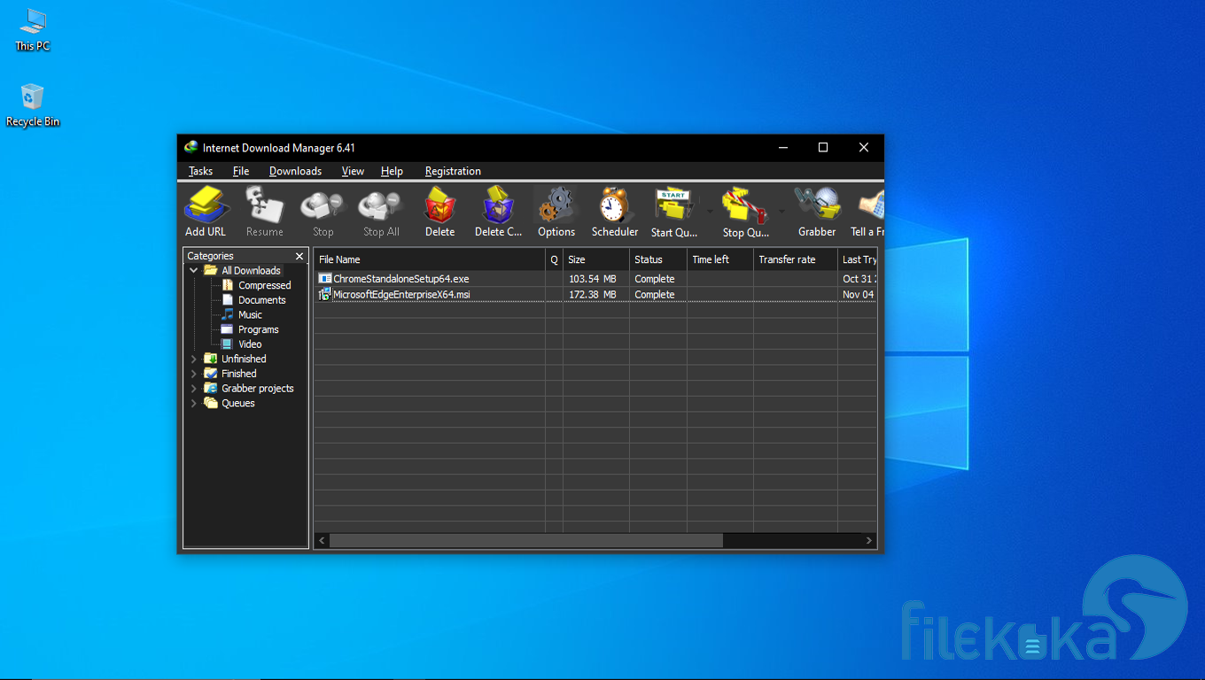
Task: Select the This PC desktop icon
Action: point(32,29)
